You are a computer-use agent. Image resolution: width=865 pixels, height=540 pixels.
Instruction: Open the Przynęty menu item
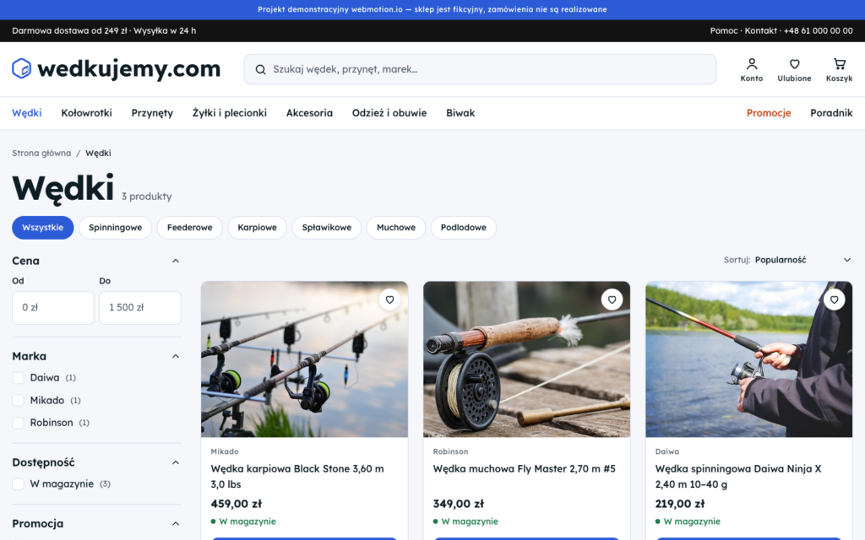[152, 113]
